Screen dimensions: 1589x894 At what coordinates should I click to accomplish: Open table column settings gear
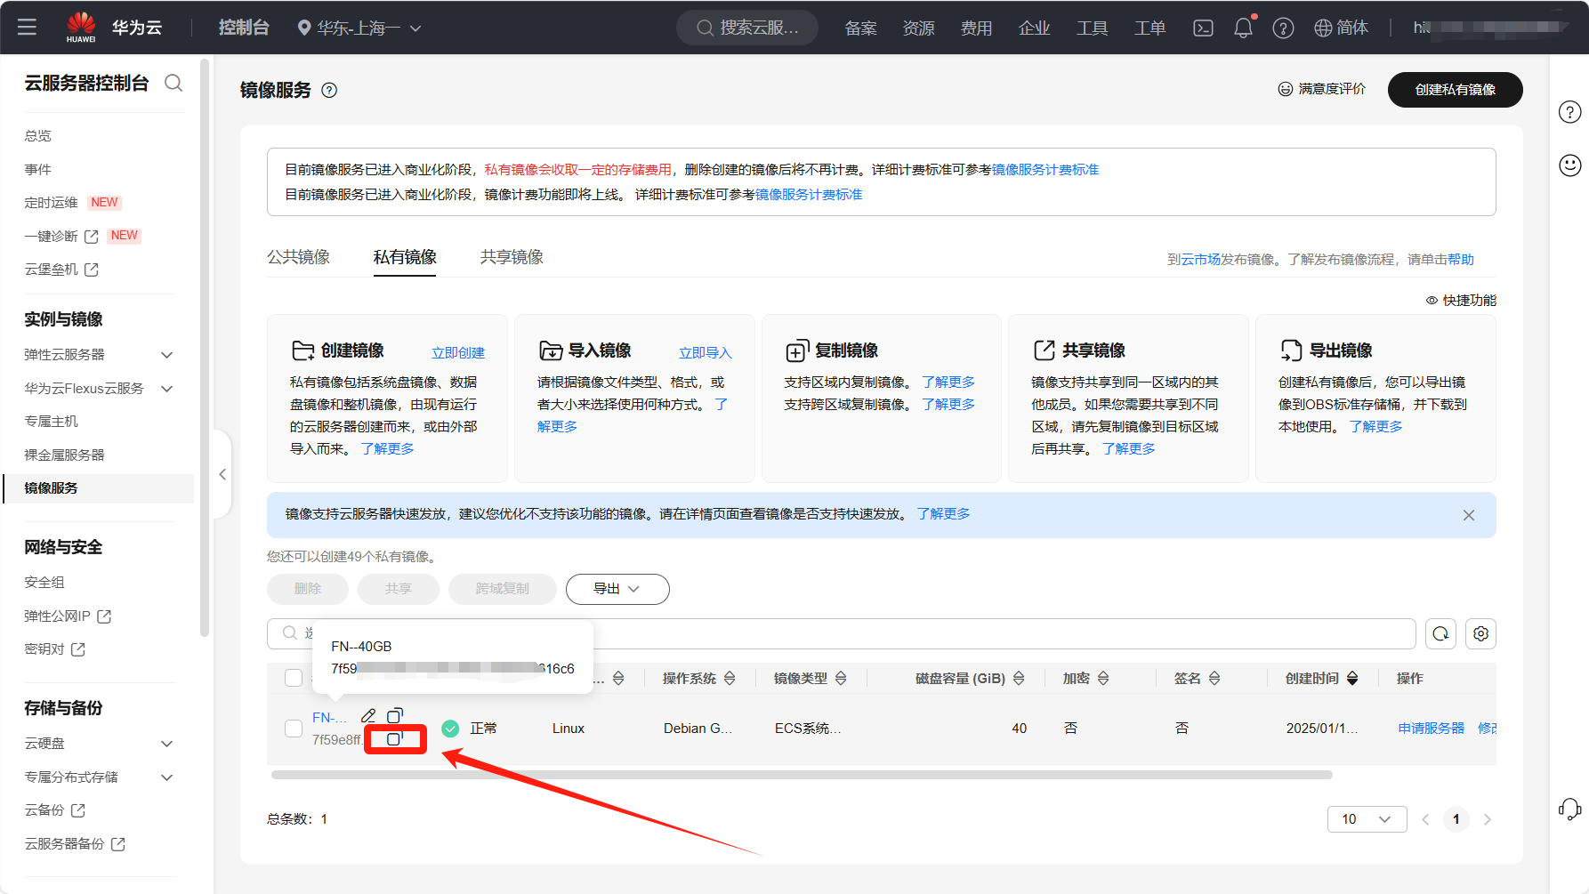click(x=1480, y=633)
